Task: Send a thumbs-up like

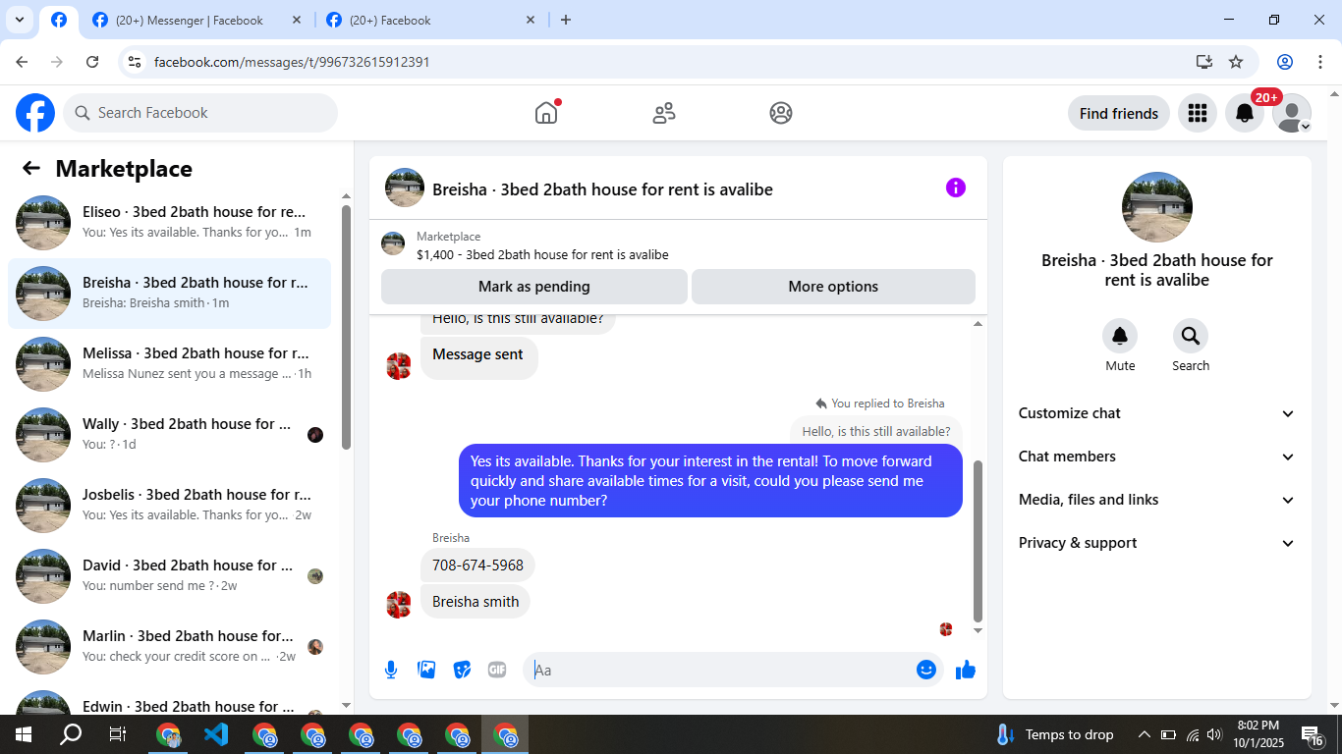Action: [966, 670]
